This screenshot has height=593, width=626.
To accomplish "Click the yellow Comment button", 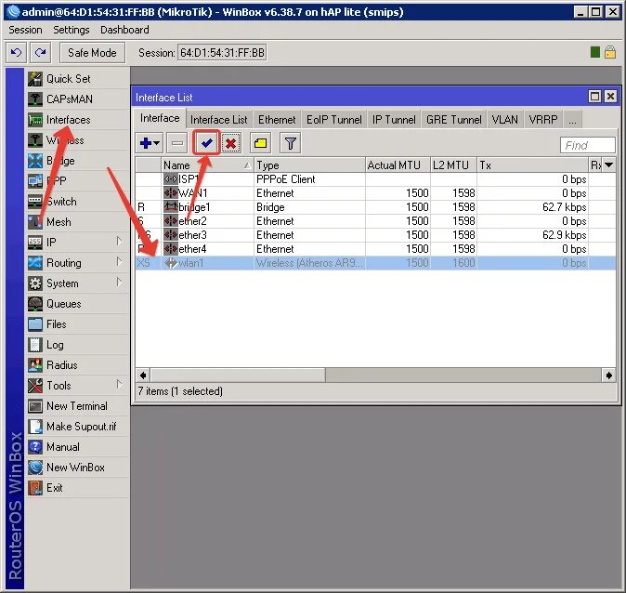I will pyautogui.click(x=260, y=143).
